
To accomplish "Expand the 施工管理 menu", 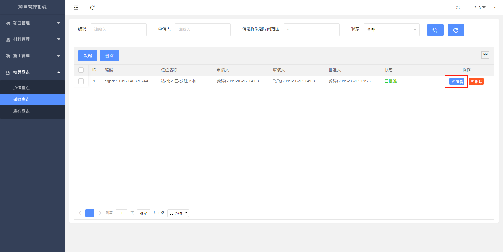I will point(32,56).
